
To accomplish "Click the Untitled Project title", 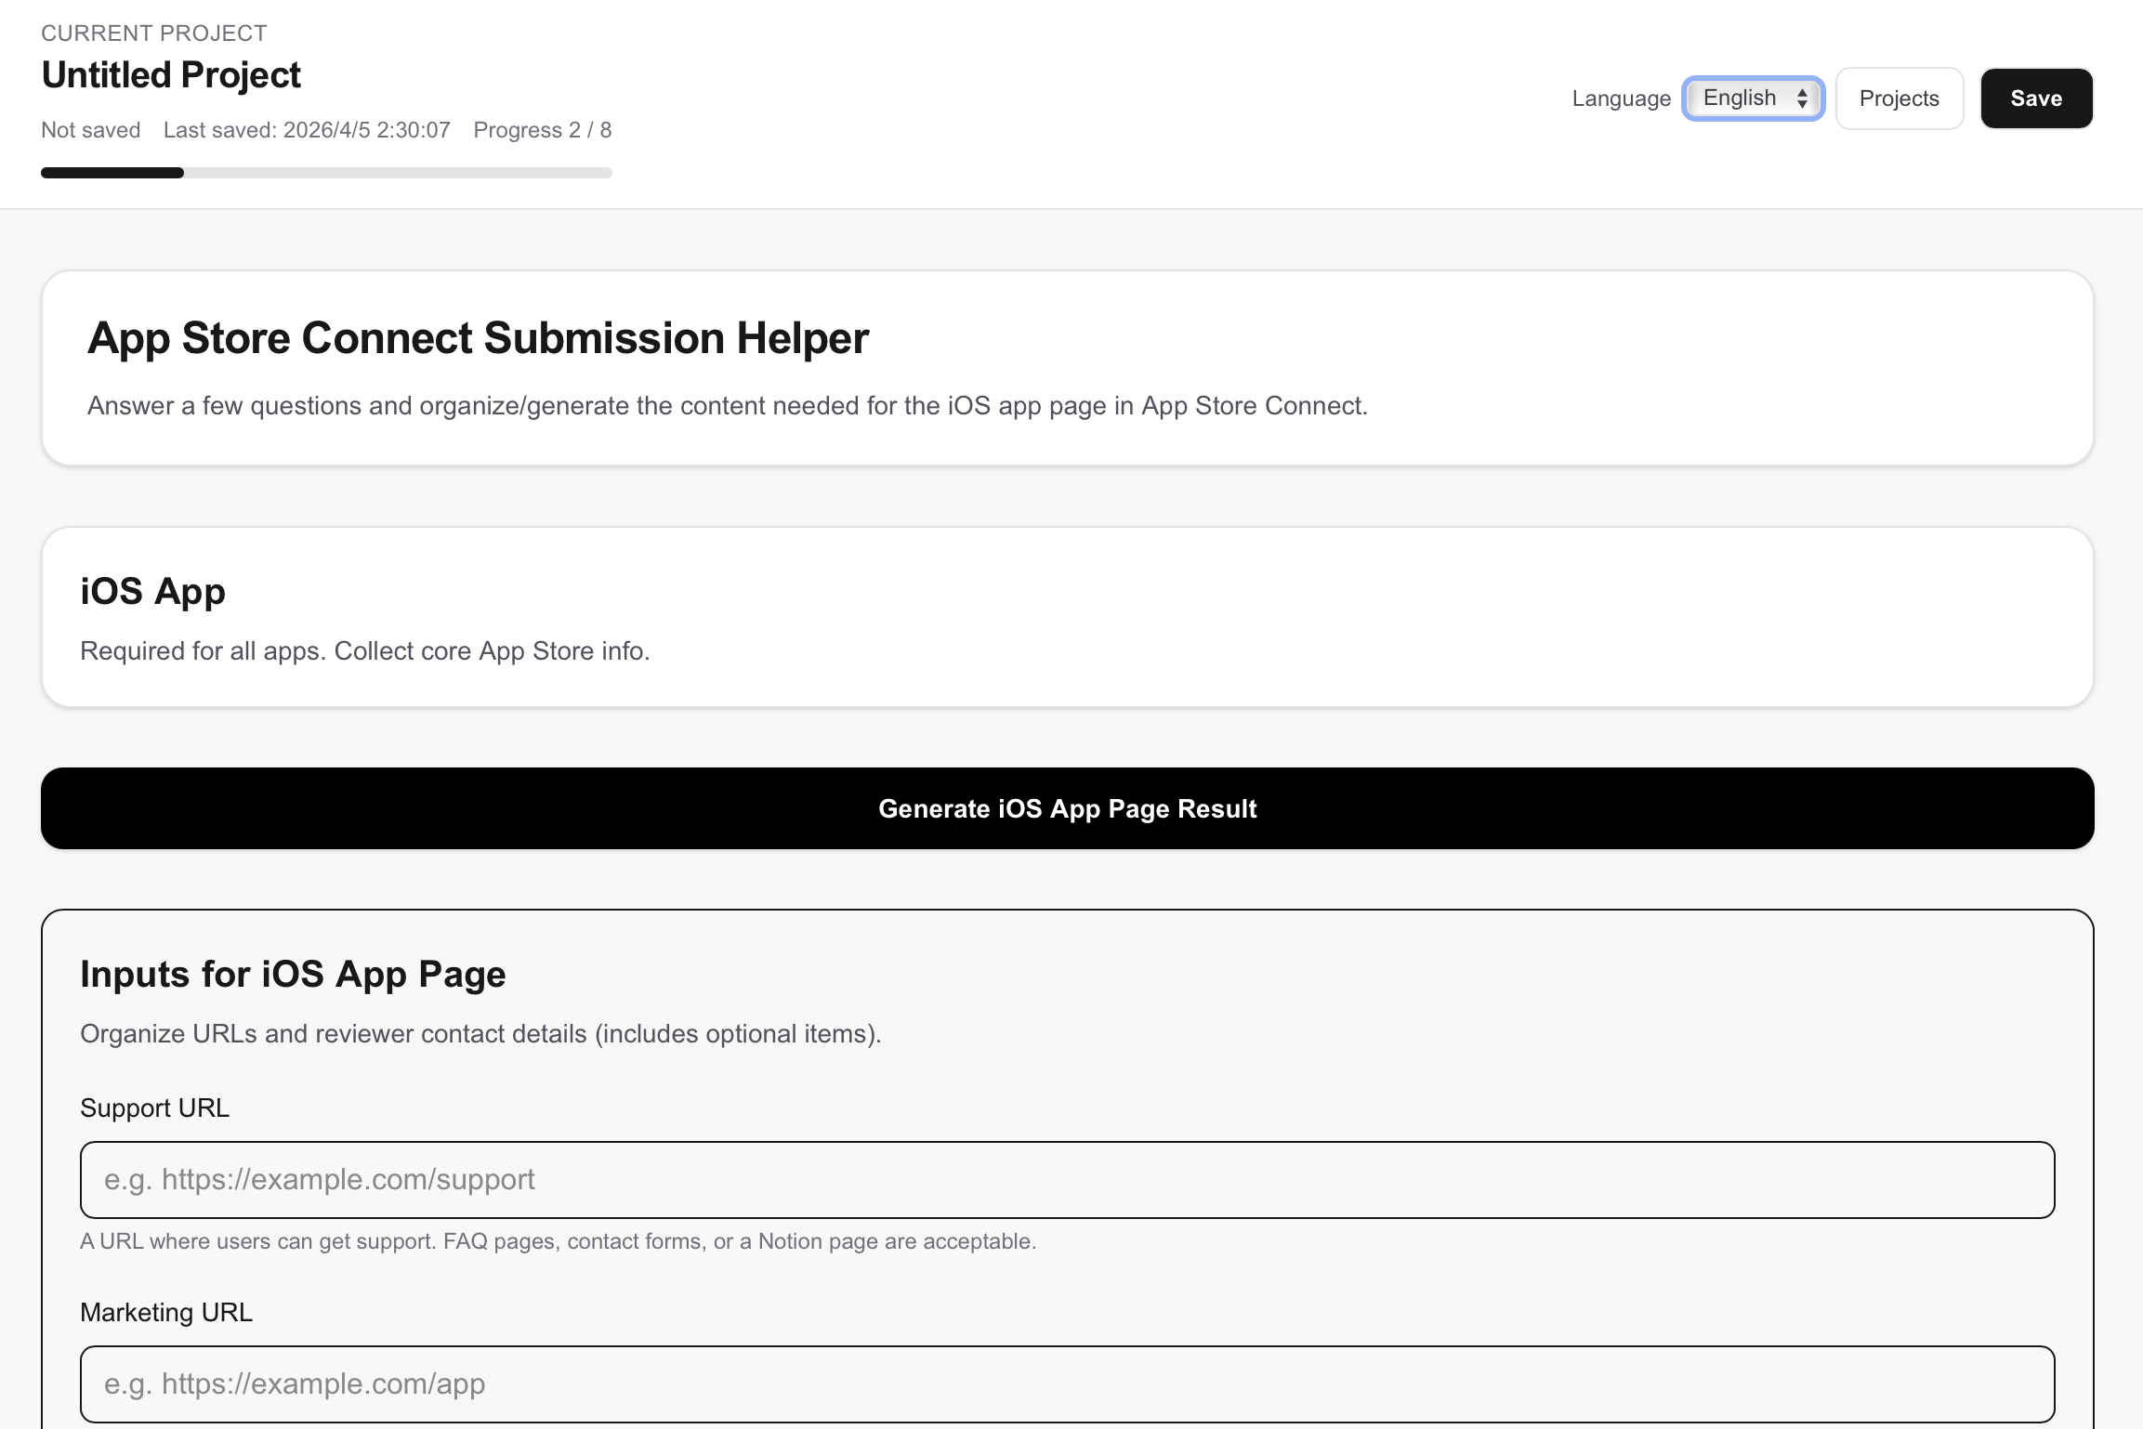I will [x=171, y=74].
